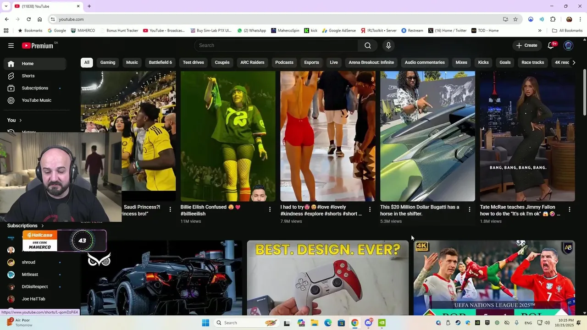
Task: Click the page vertical scrollbar
Action: (x=584, y=92)
